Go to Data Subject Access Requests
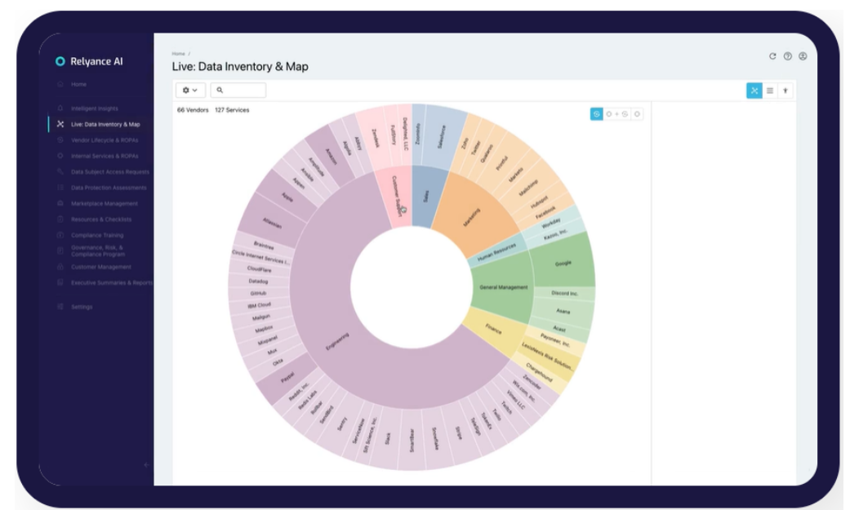Viewport: 850px width, 510px height. tap(109, 172)
